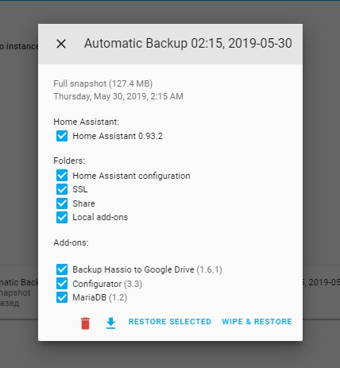Toggle the Configurator add-on checkbox
This screenshot has height=368, width=340.
pos(62,284)
